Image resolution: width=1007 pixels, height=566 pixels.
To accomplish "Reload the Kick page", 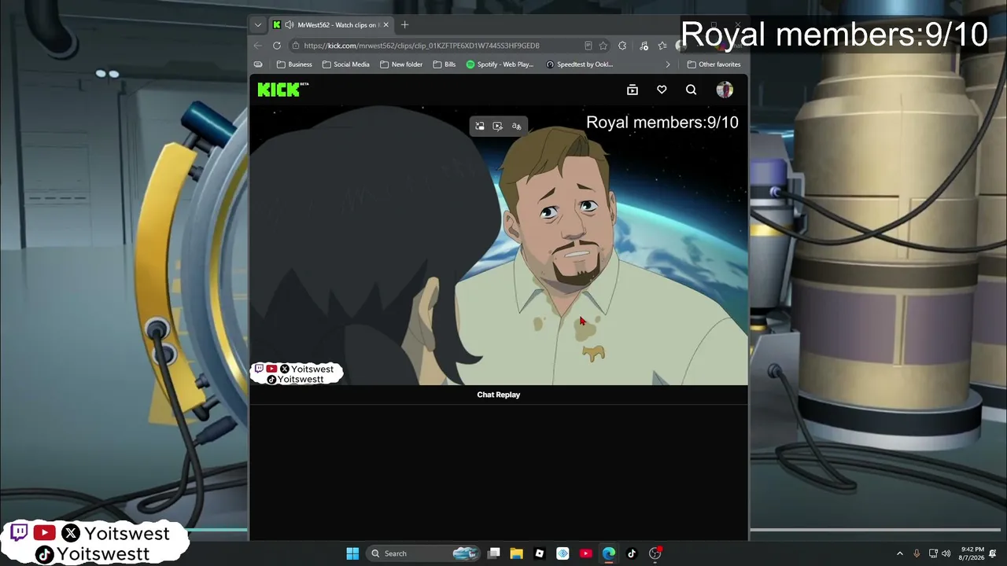I will pyautogui.click(x=277, y=46).
